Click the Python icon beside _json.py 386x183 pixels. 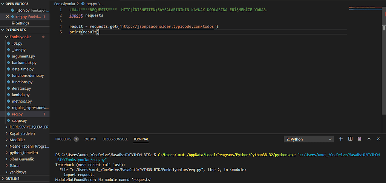(13, 11)
